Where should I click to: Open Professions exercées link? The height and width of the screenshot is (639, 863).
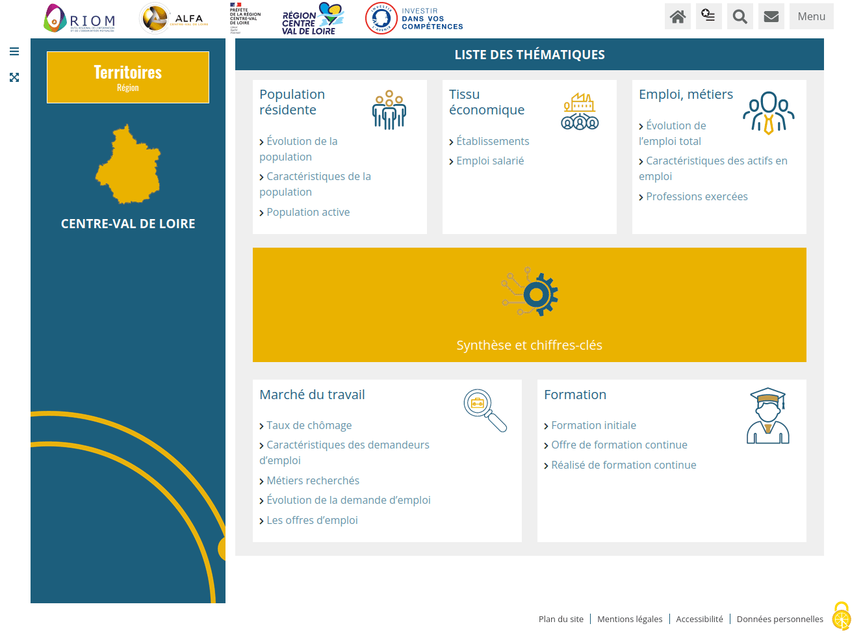point(697,196)
